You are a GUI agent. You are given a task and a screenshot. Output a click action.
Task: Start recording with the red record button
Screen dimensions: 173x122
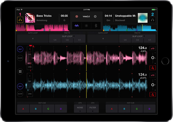77,17
